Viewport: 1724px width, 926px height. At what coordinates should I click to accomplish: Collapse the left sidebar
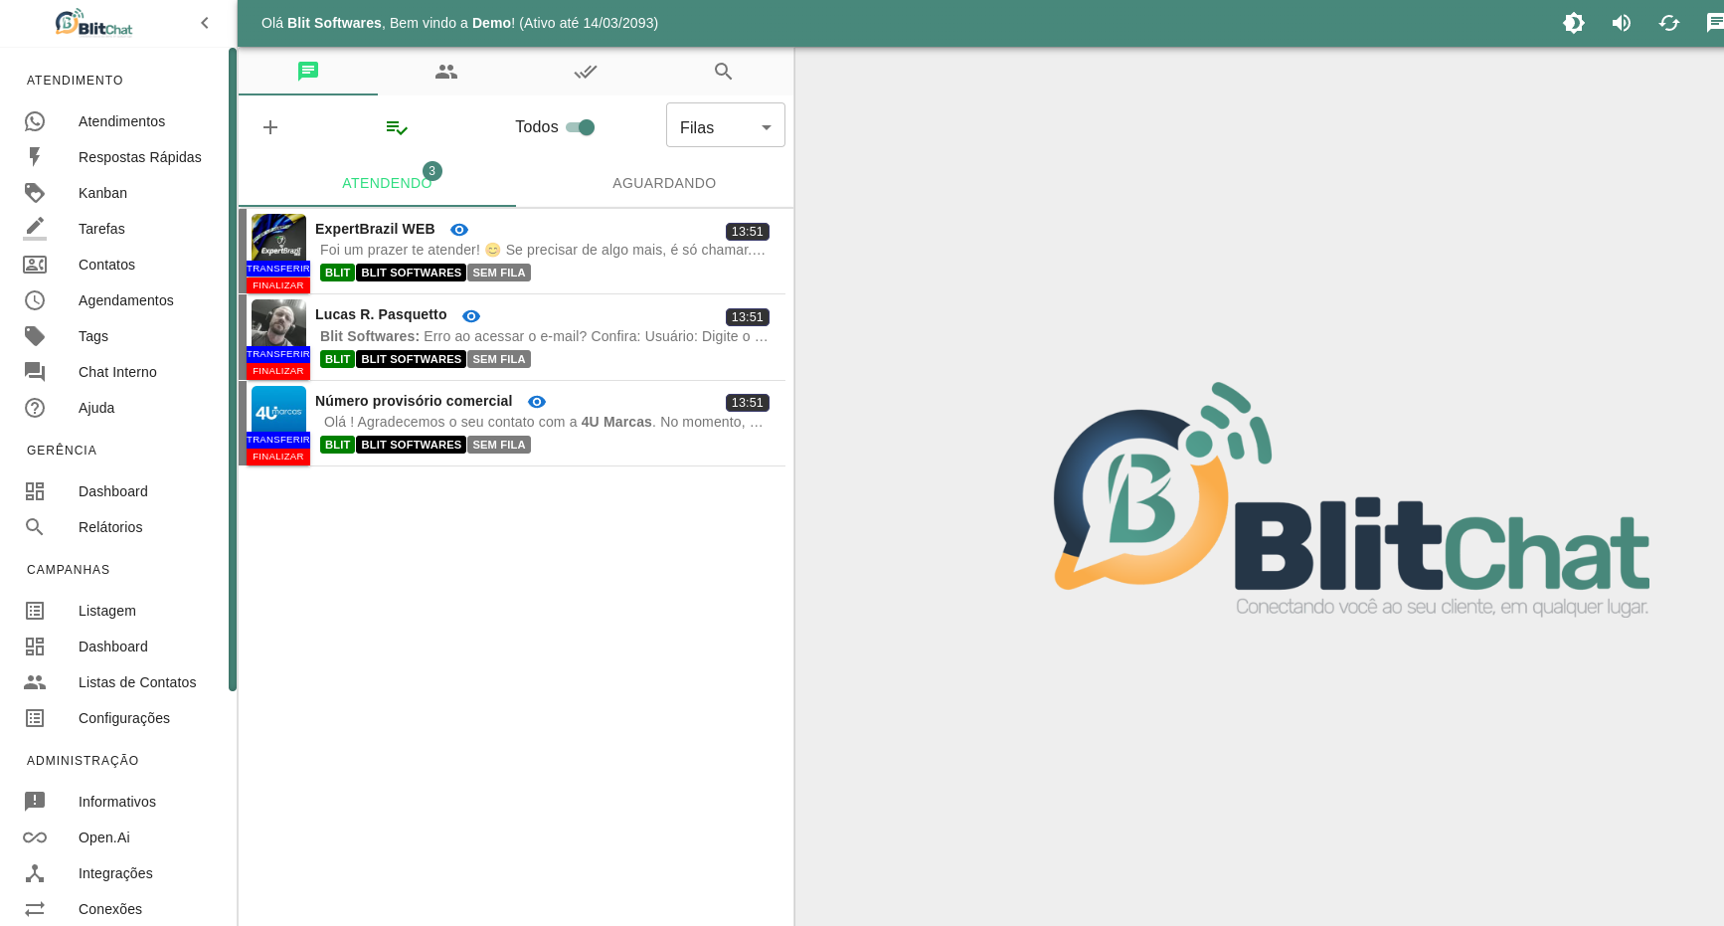pos(205,23)
